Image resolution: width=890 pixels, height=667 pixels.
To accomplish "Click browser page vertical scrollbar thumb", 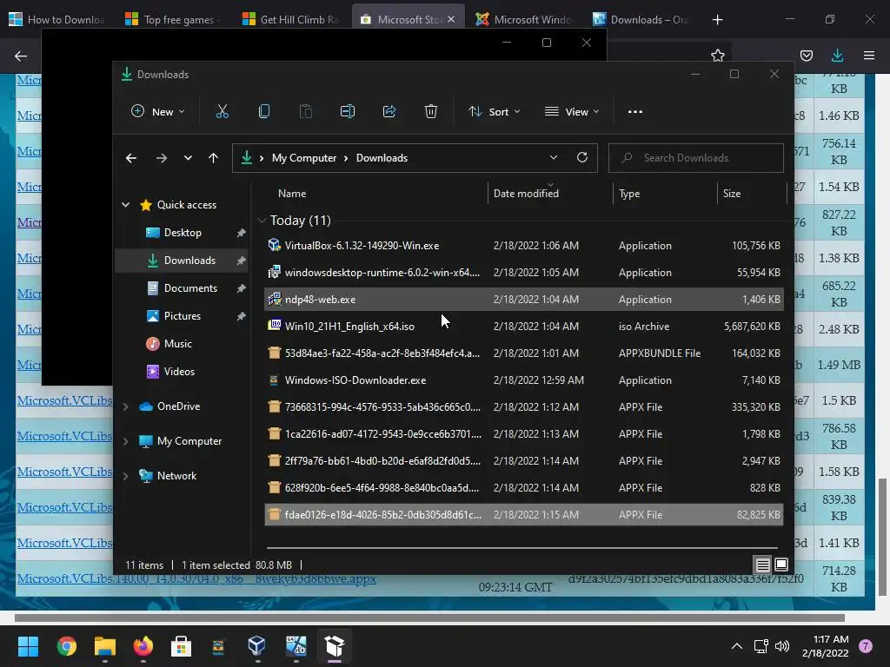I will [882, 537].
